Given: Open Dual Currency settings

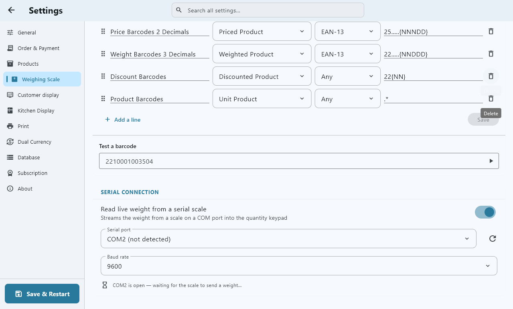Looking at the screenshot, I should [42, 142].
